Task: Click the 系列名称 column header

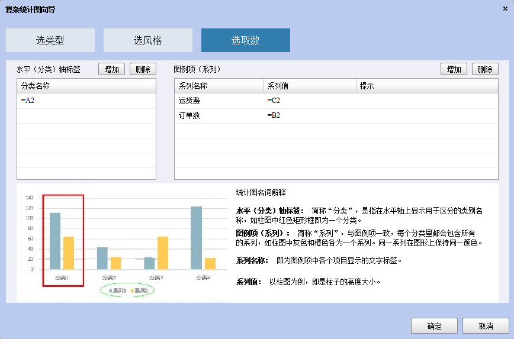Action: [x=219, y=86]
